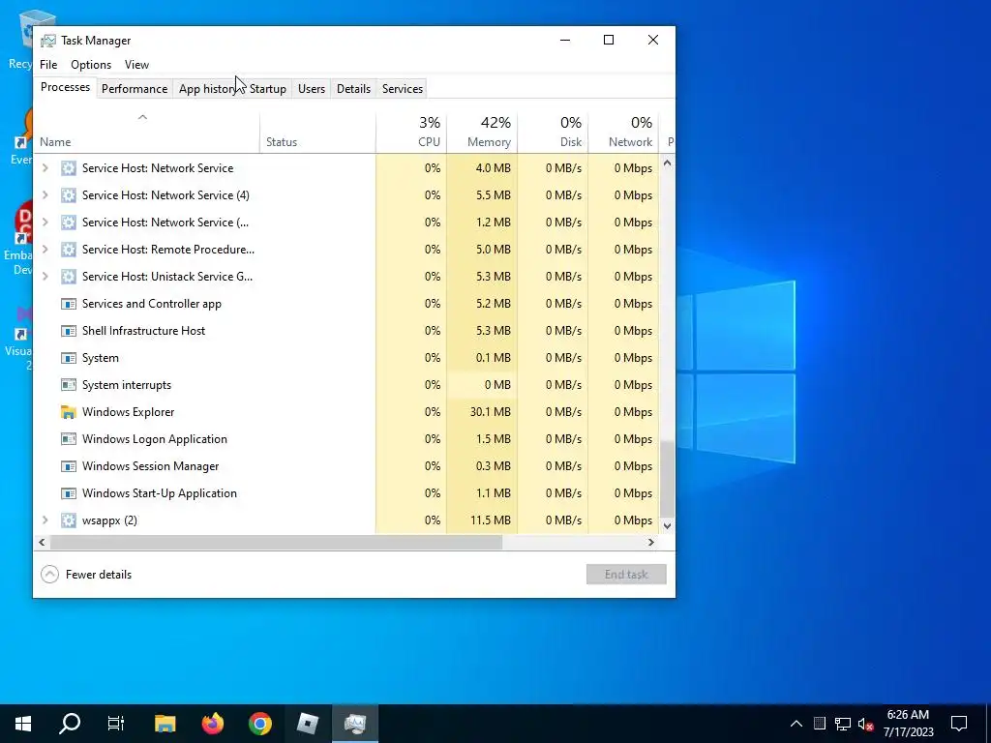Viewport: 991px width, 743px height.
Task: Click the Task Manager title bar icon
Action: pos(48,41)
